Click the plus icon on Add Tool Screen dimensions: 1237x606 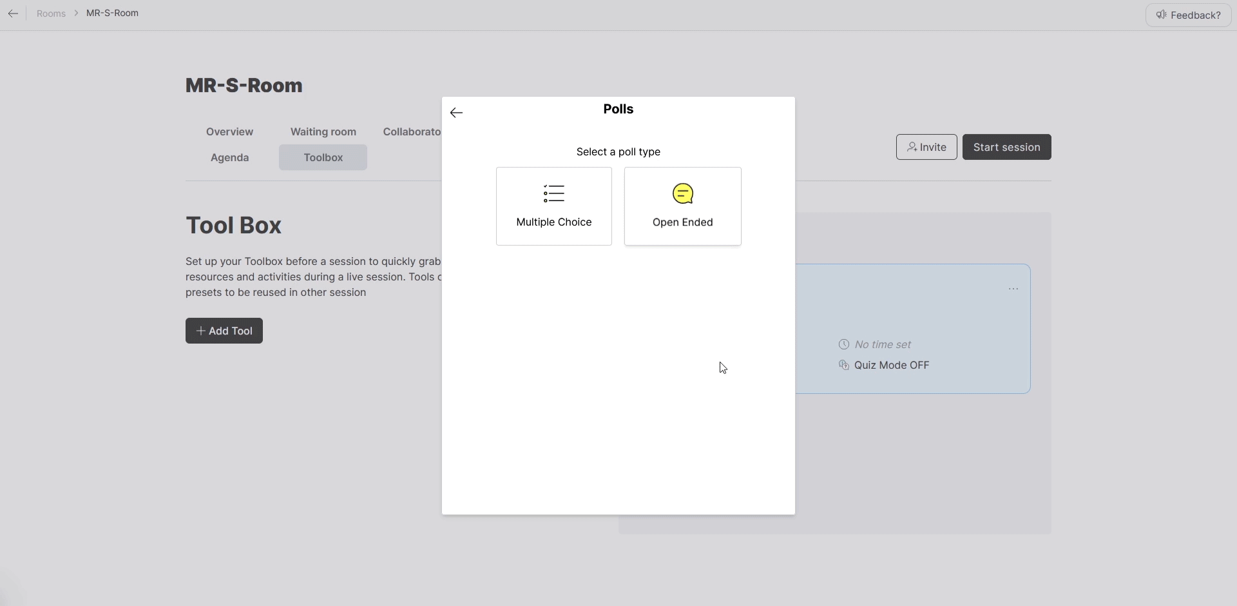click(x=201, y=331)
